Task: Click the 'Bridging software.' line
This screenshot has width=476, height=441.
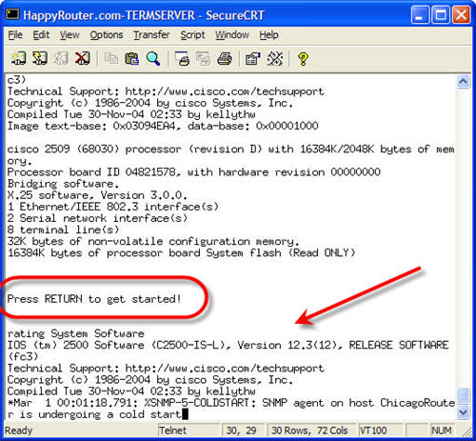Action: [63, 184]
